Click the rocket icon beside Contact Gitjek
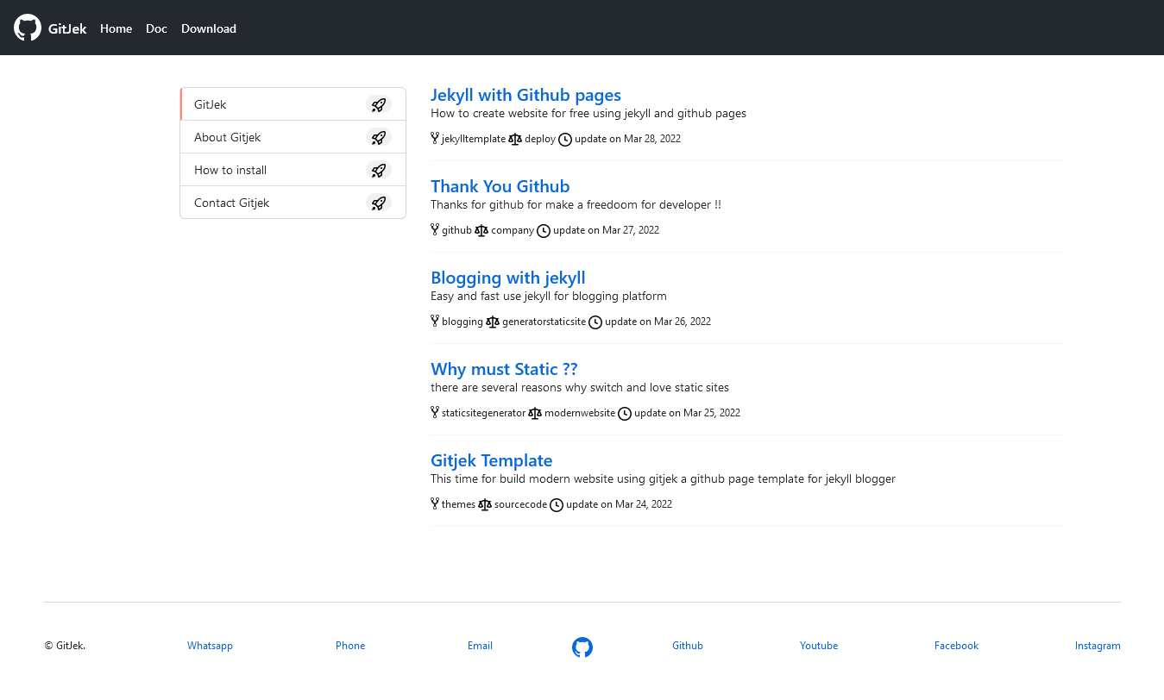This screenshot has width=1164, height=700. (379, 203)
